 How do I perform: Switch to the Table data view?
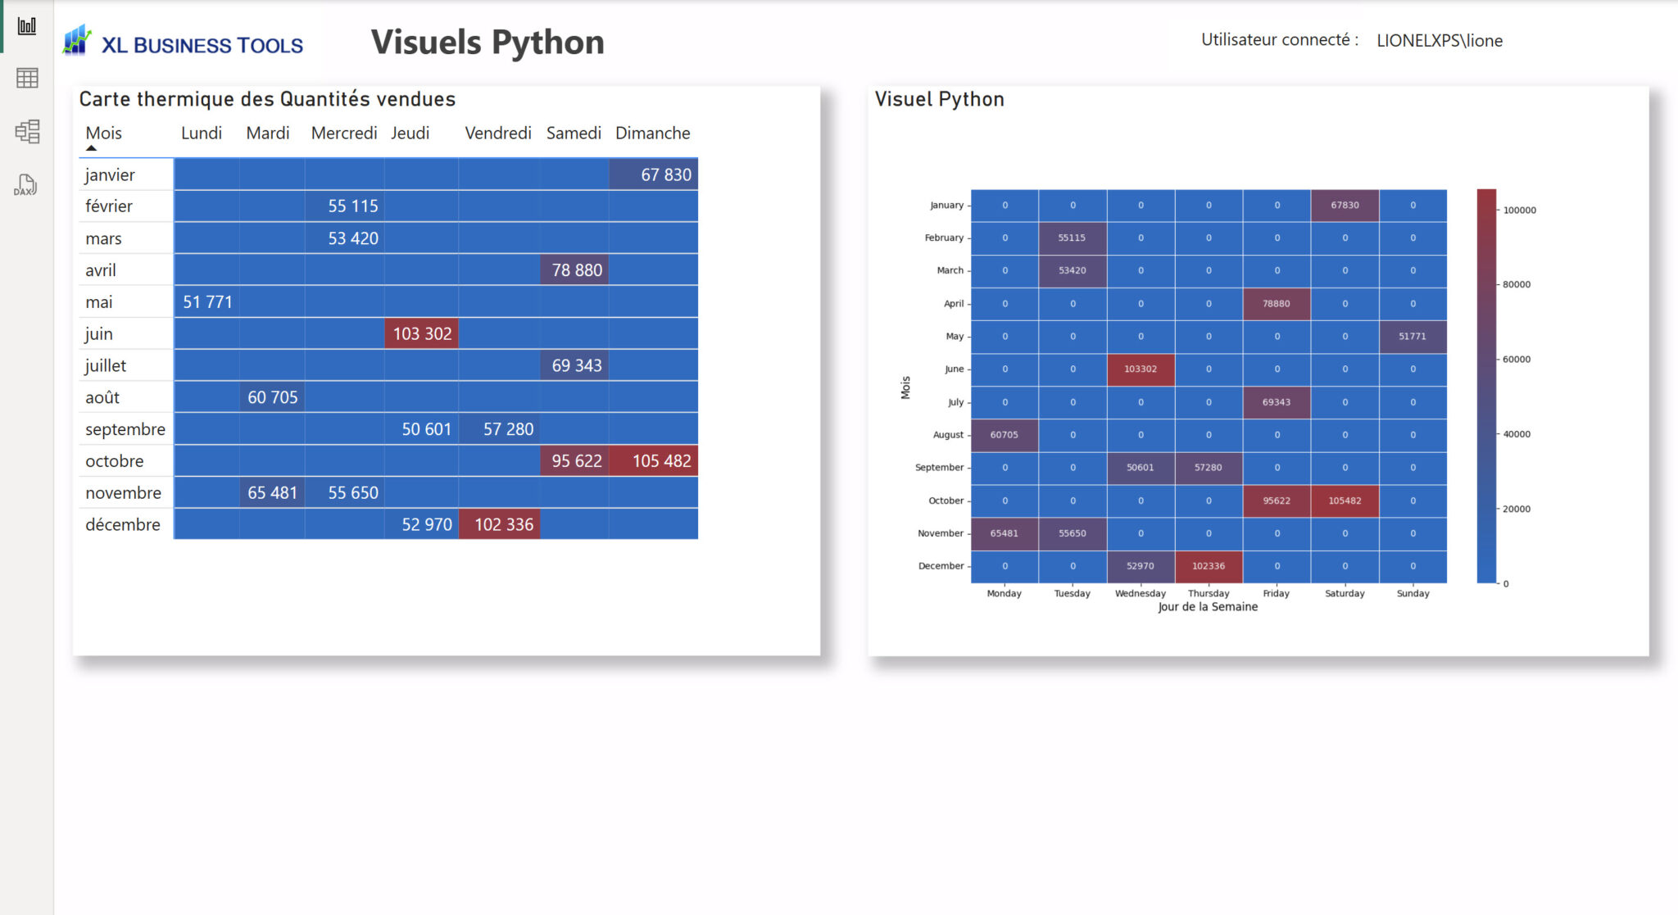click(27, 79)
